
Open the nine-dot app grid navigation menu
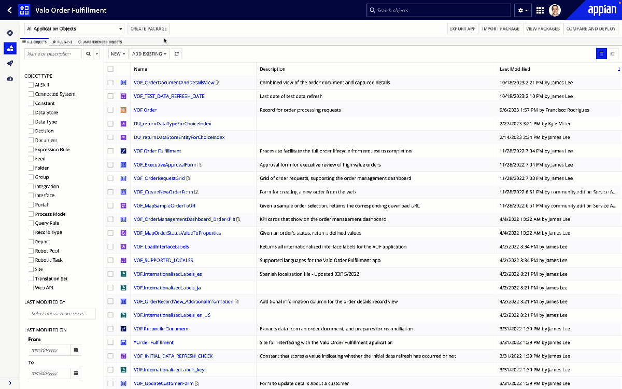(x=540, y=10)
